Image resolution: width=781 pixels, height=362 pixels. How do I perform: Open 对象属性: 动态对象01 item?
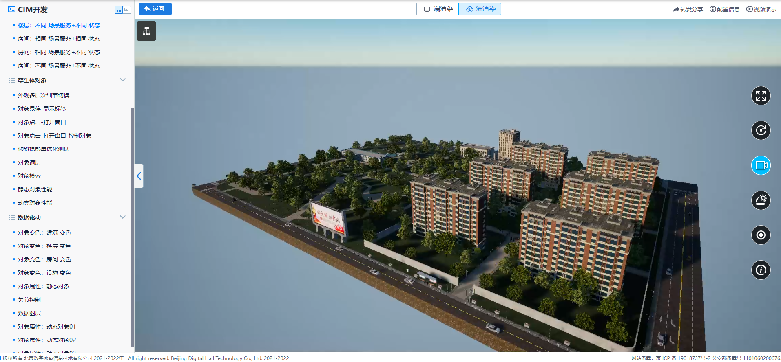click(x=47, y=327)
